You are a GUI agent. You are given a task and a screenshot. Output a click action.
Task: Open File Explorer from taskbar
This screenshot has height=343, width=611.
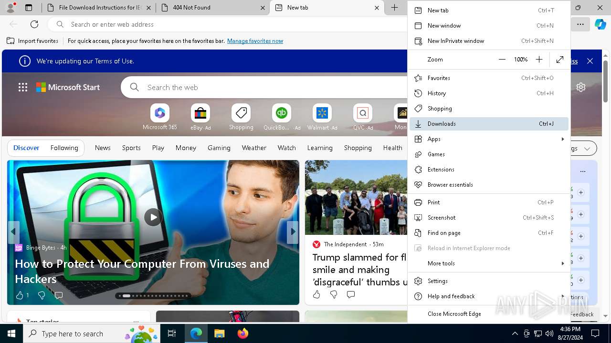click(219, 333)
